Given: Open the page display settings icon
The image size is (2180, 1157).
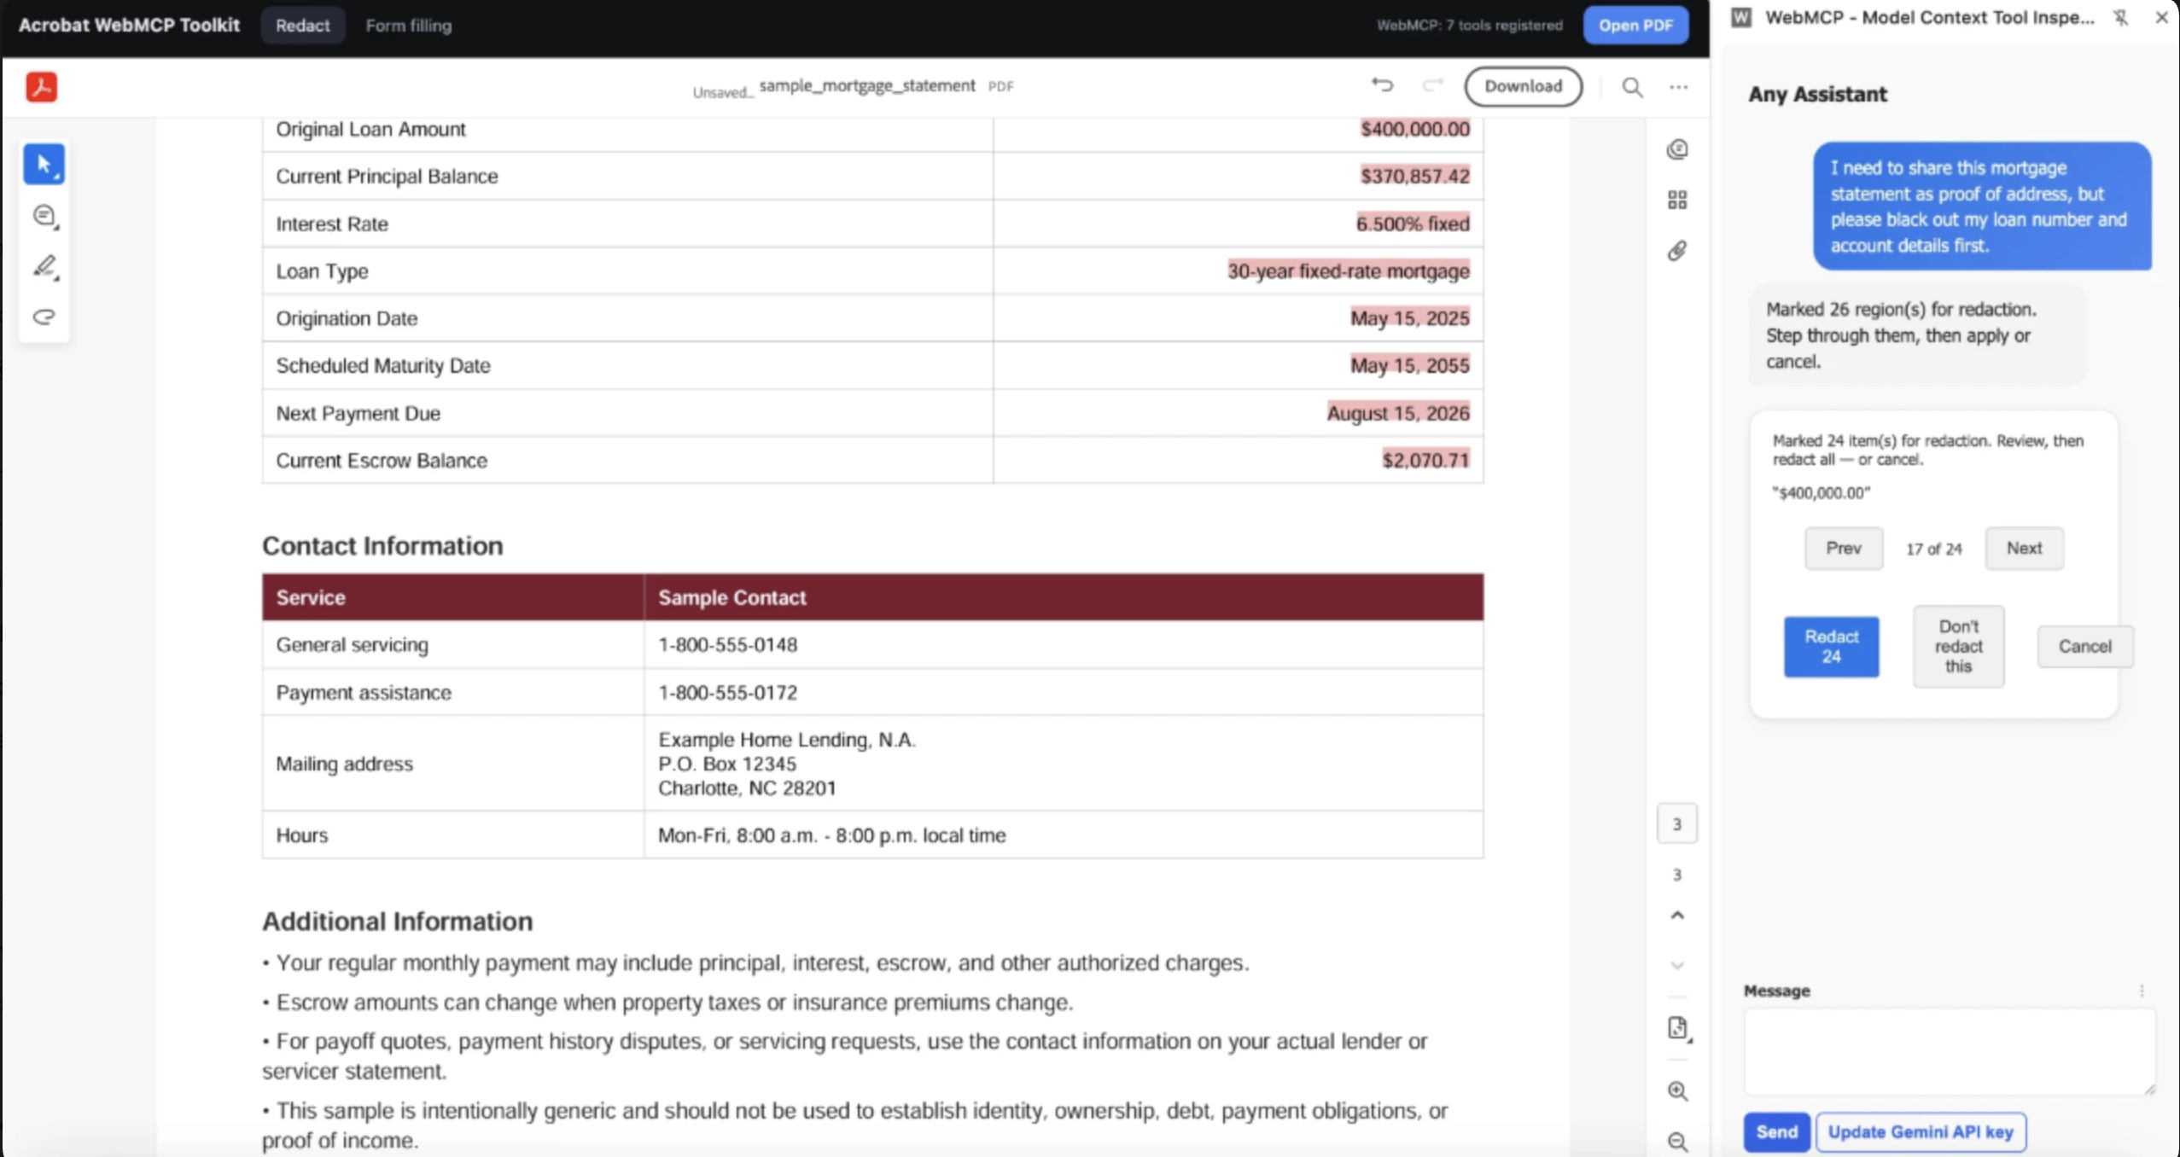Looking at the screenshot, I should [1678, 1028].
